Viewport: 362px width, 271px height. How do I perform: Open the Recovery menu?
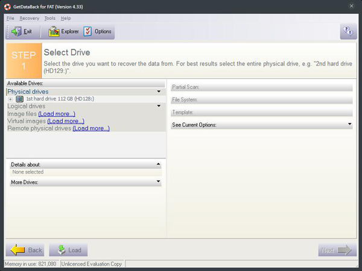pyautogui.click(x=30, y=18)
